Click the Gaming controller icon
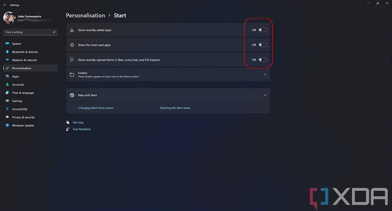 (7, 101)
